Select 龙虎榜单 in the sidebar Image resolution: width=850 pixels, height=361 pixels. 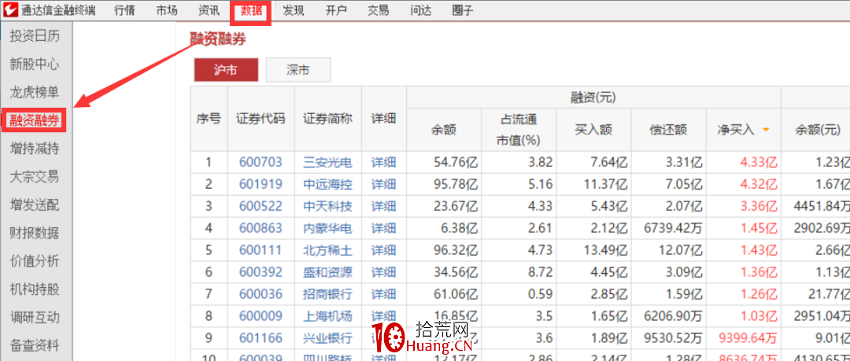[x=34, y=92]
